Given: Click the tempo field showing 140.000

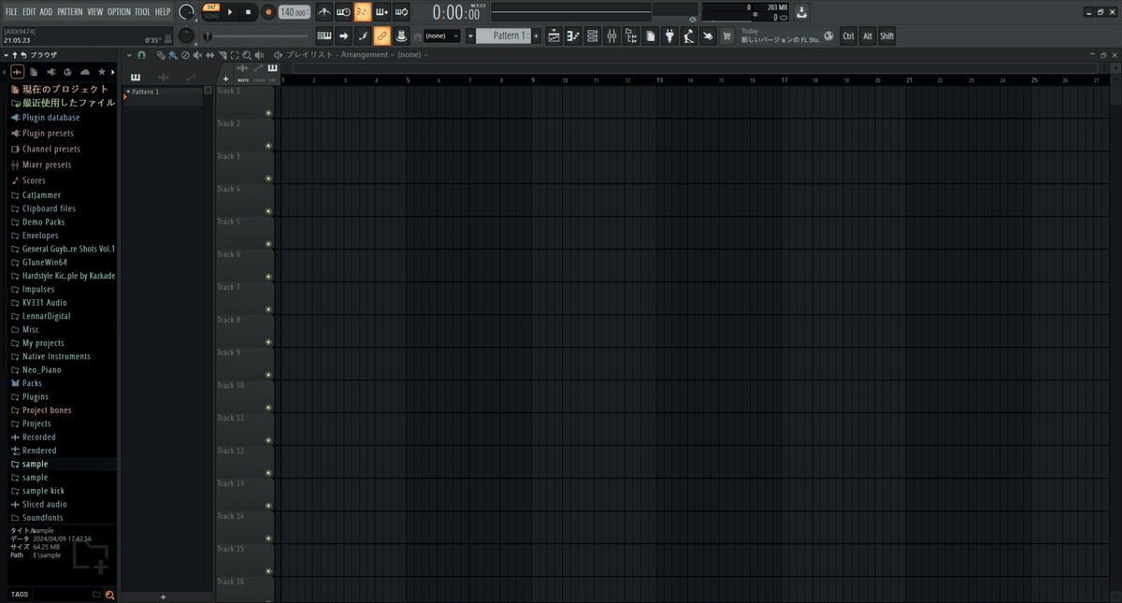Looking at the screenshot, I should pyautogui.click(x=295, y=12).
